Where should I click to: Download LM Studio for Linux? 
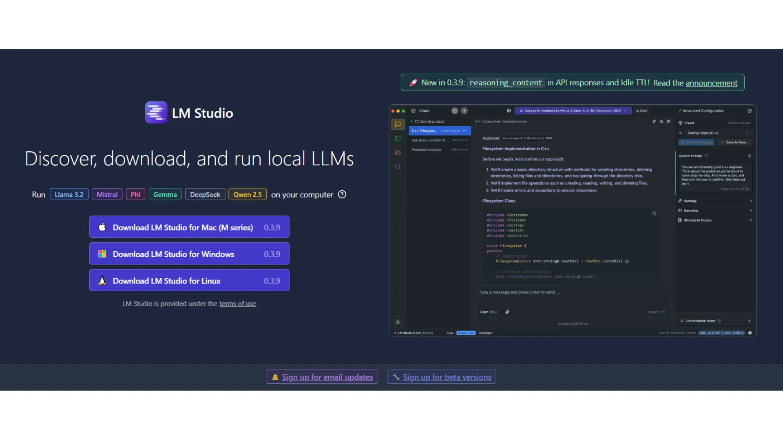tap(189, 280)
